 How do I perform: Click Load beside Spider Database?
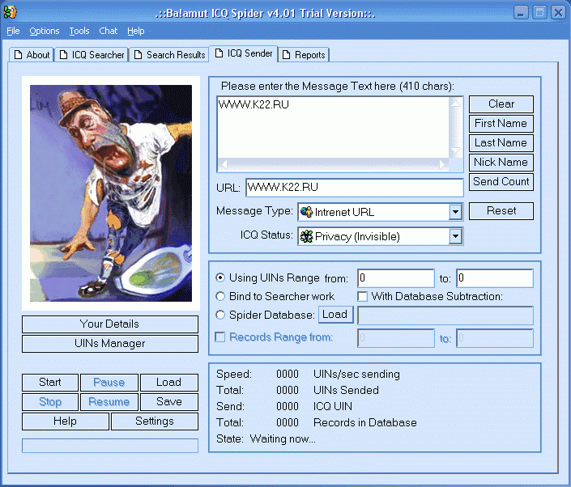336,314
